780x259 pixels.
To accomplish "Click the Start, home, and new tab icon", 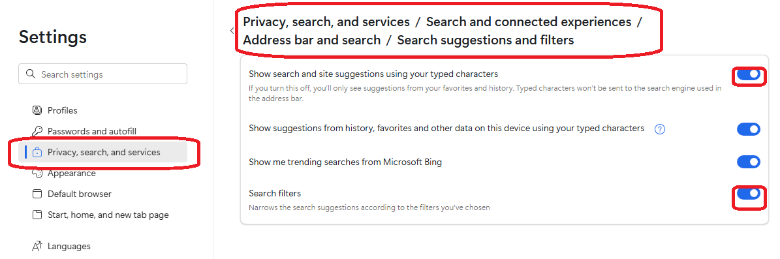I will click(37, 215).
